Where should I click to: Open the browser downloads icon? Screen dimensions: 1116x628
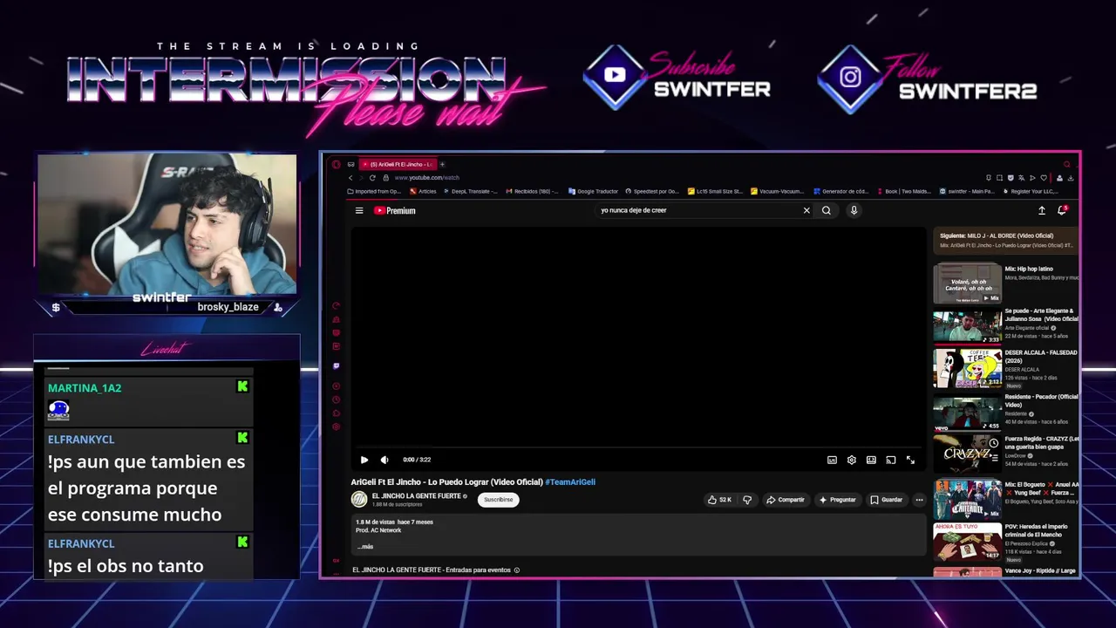[x=1071, y=178]
